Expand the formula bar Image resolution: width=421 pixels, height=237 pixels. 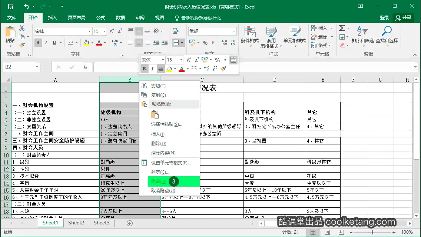point(415,67)
